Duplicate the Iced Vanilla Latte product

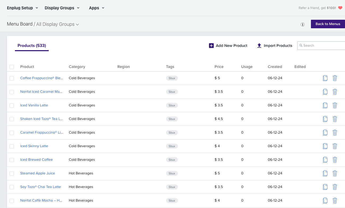(325, 105)
